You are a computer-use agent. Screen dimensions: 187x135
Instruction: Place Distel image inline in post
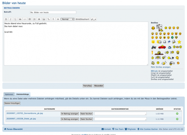tap(70, 119)
